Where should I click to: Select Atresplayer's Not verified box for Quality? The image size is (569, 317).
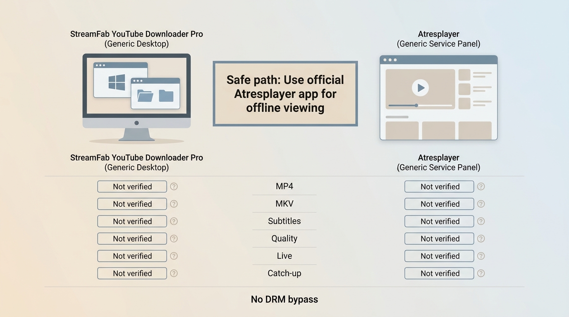click(x=439, y=239)
